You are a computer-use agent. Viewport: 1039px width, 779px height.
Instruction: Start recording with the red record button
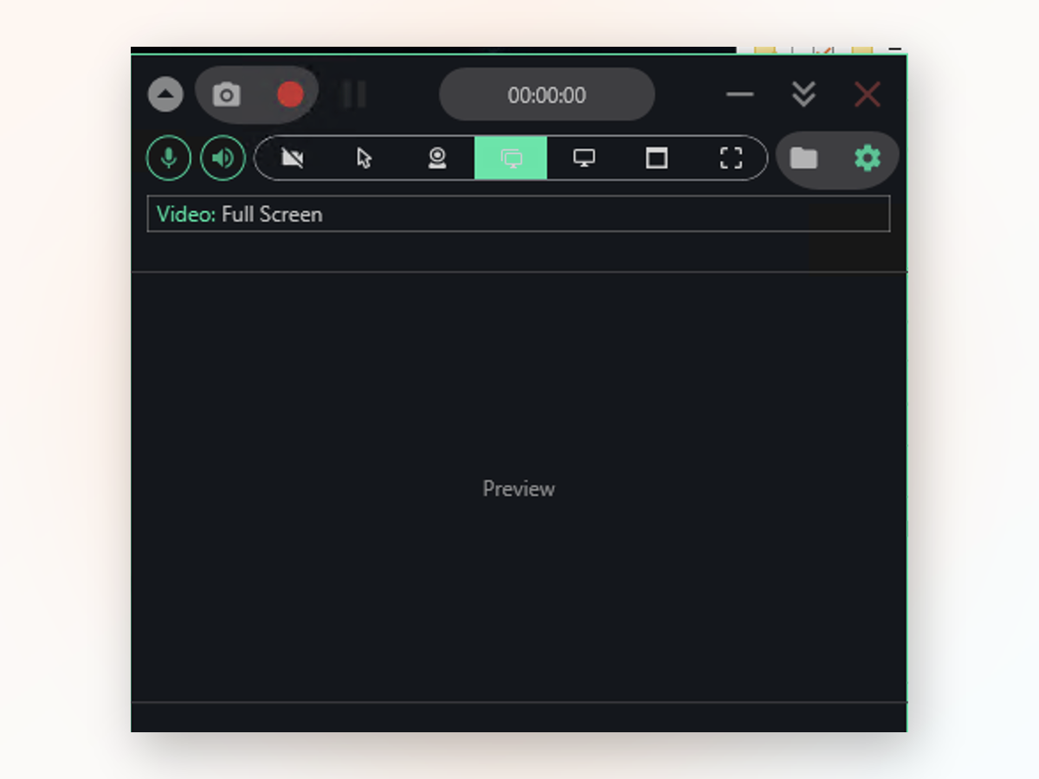[290, 94]
